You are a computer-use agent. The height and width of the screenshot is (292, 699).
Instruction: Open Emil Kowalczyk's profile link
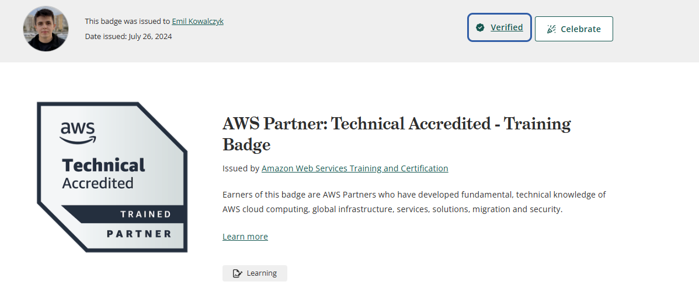click(x=197, y=21)
